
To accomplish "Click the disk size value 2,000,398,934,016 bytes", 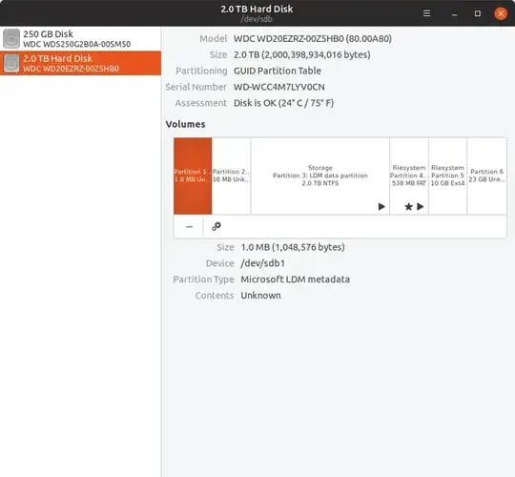I will click(x=301, y=55).
